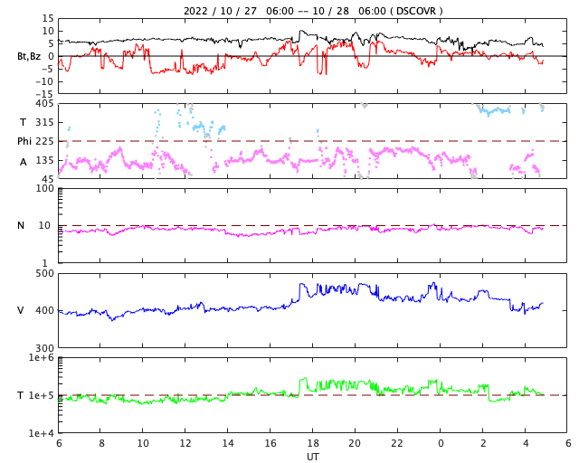Click the x-axis tick label 0
579x463 pixels.
click(441, 443)
